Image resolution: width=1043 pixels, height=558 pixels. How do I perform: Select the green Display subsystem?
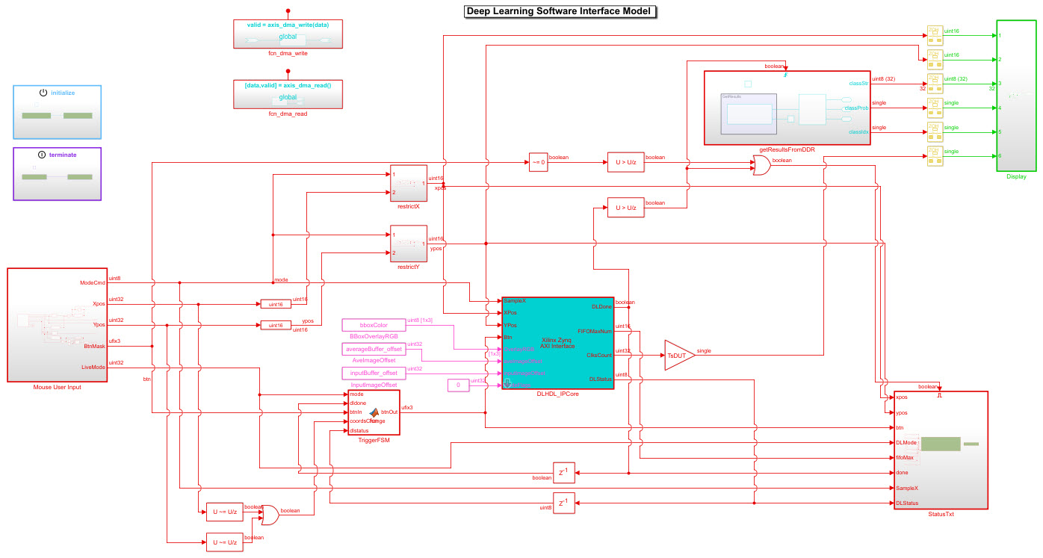point(1016,96)
